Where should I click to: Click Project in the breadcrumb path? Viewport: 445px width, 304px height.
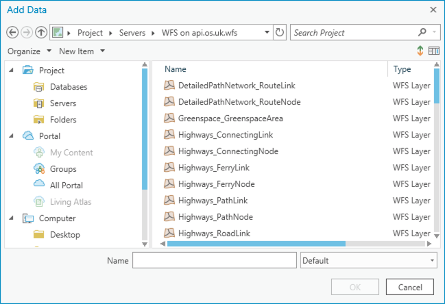click(90, 33)
